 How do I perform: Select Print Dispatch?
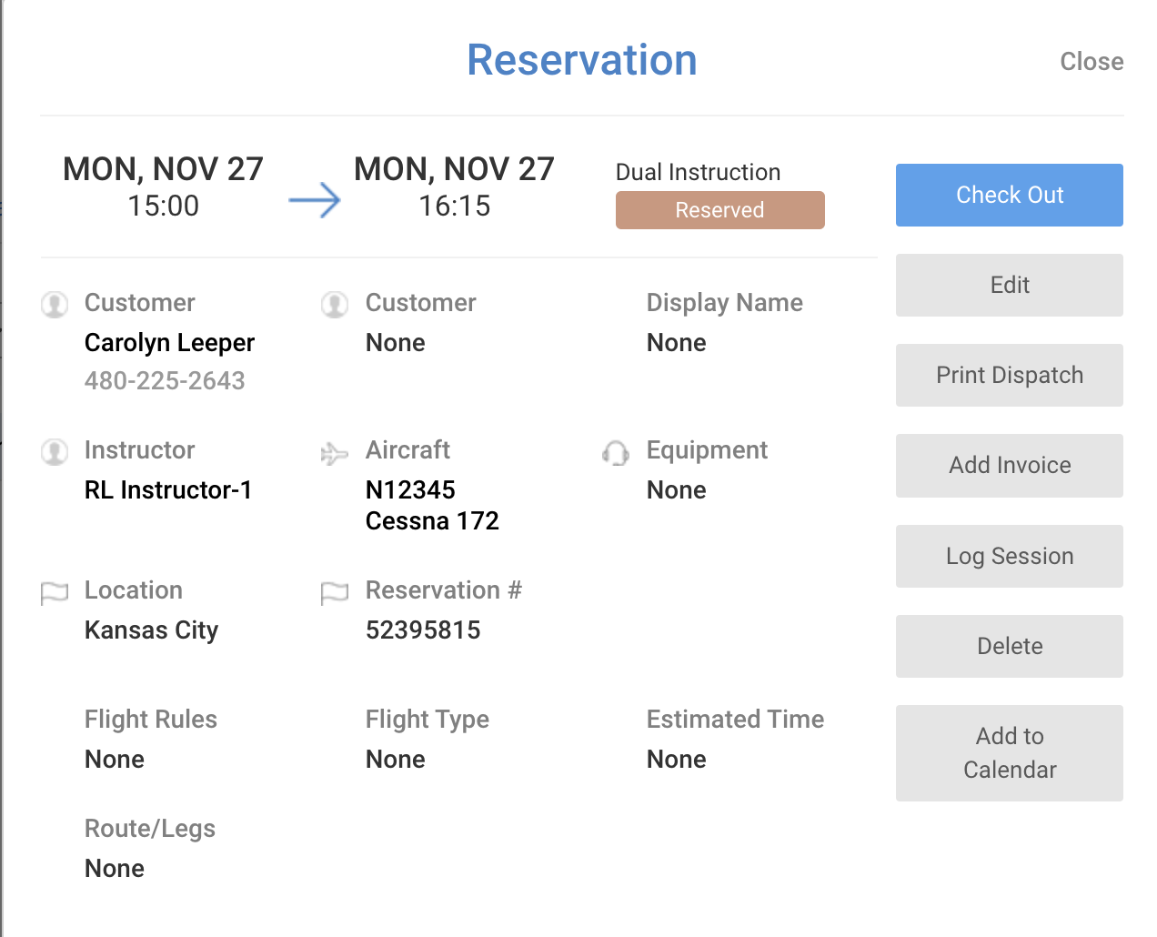click(x=1009, y=375)
